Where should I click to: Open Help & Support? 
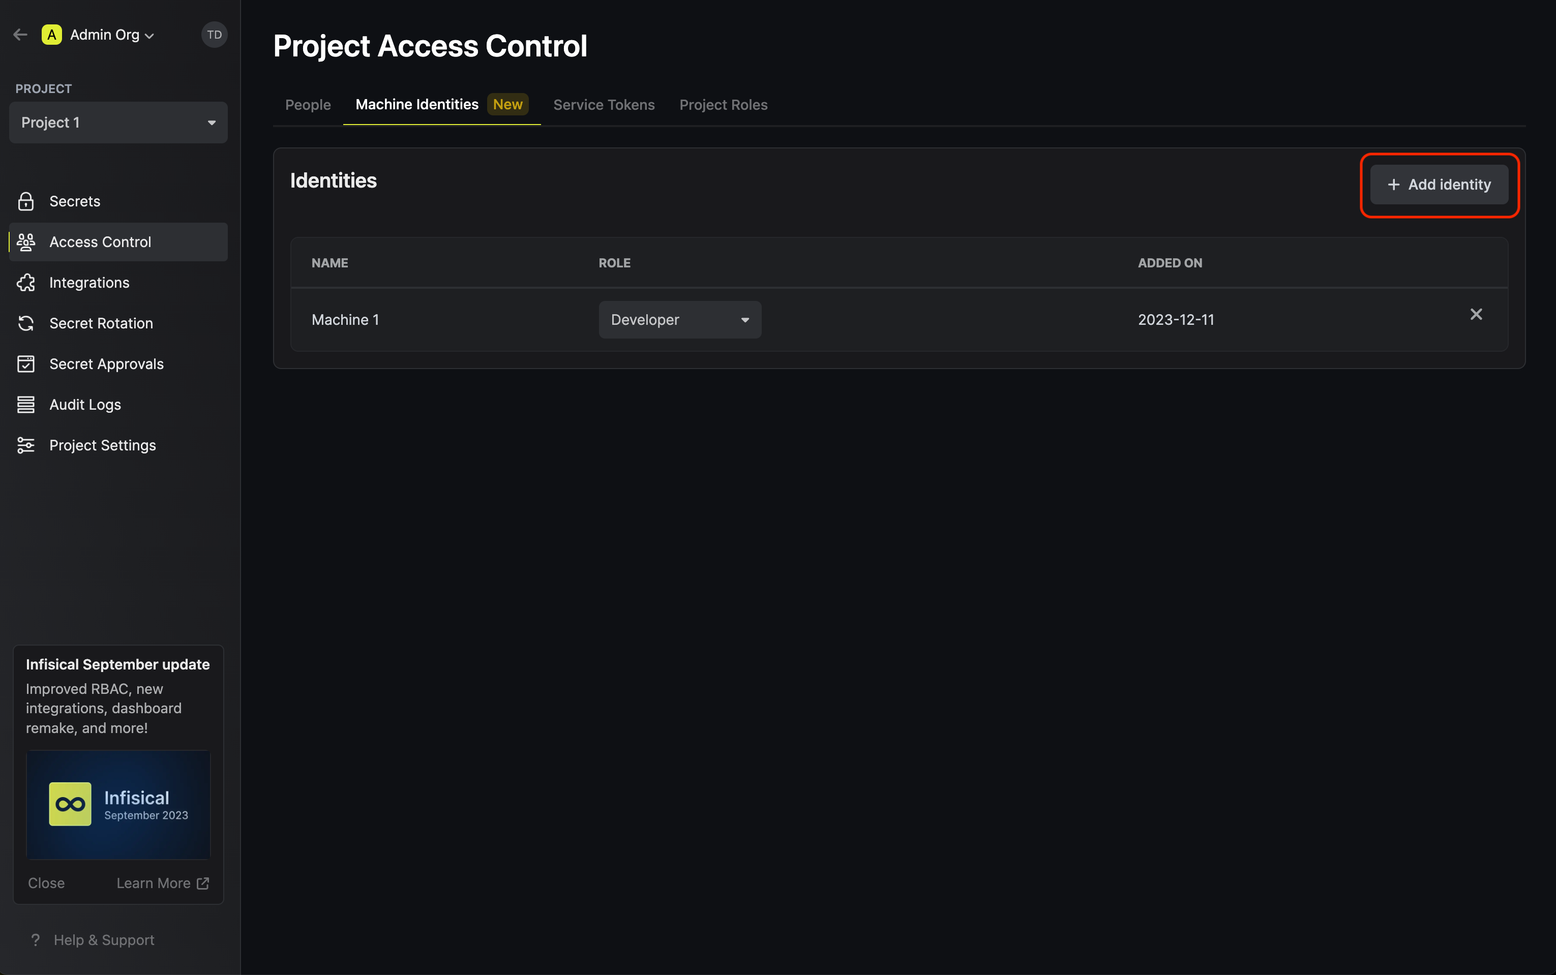click(x=103, y=939)
